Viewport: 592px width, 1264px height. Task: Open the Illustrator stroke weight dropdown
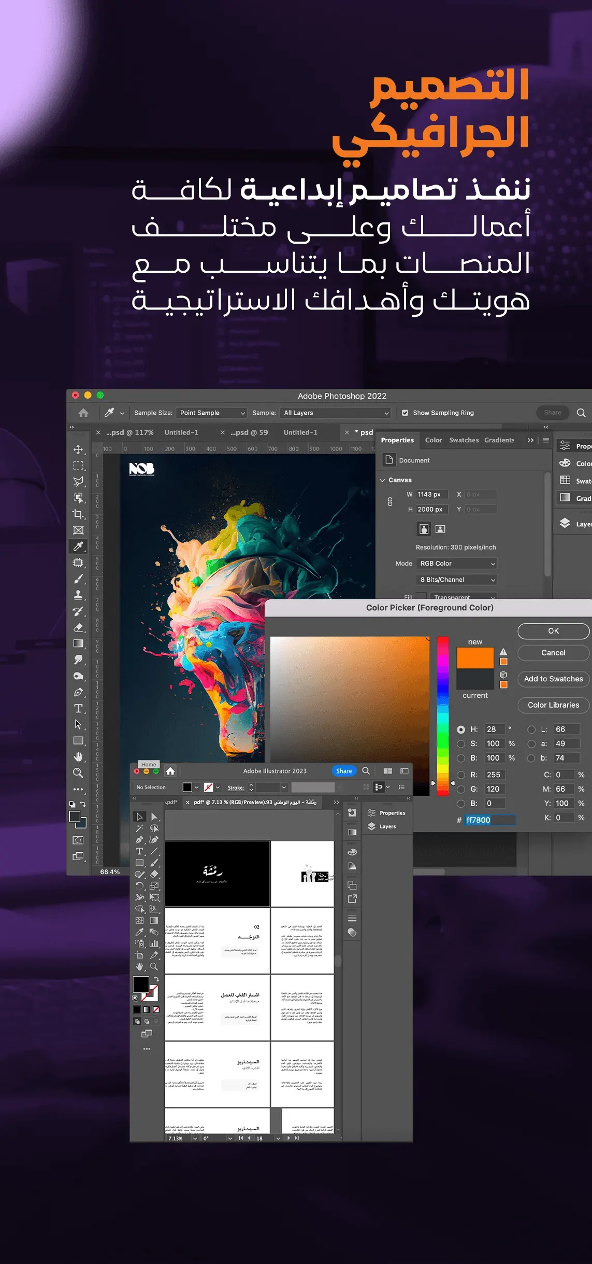point(284,787)
